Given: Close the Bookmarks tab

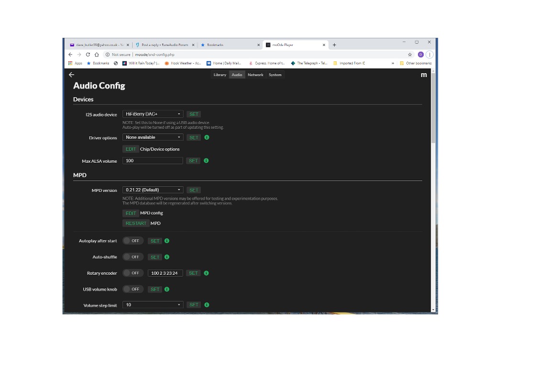Looking at the screenshot, I should pyautogui.click(x=259, y=45).
